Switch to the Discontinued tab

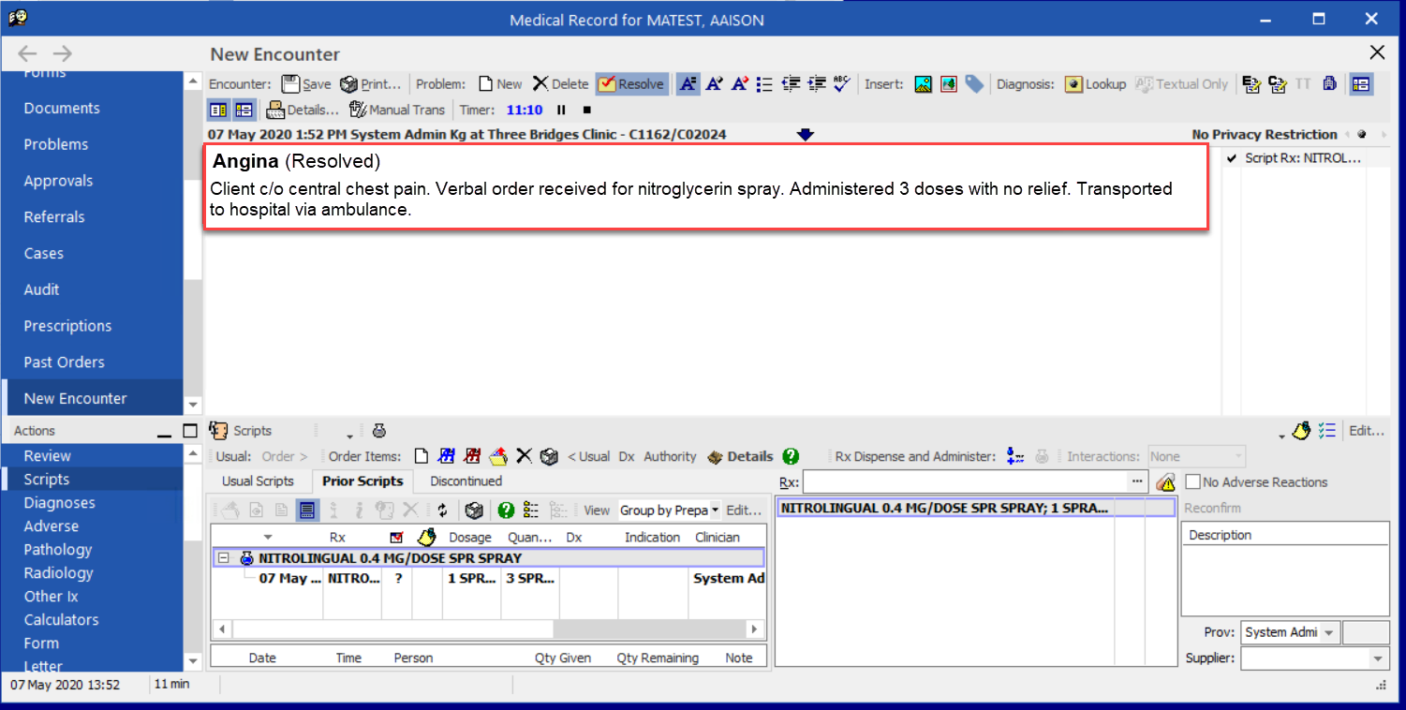coord(466,481)
